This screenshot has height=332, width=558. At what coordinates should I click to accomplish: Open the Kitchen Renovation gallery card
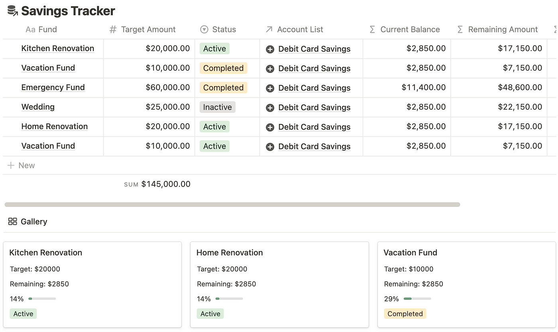(92, 285)
